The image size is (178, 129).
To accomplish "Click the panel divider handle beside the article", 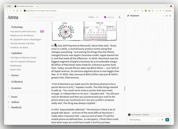I will click(125, 88).
